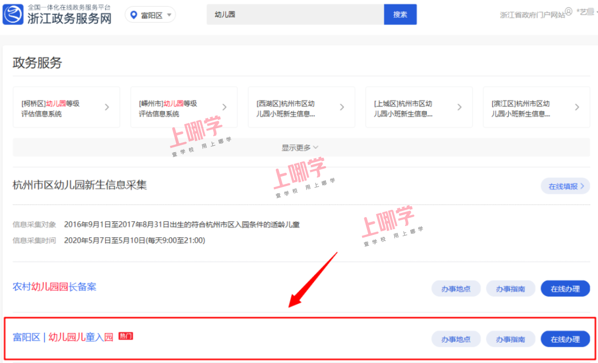
Task: Expand the 显示更多 section
Action: pos(300,148)
